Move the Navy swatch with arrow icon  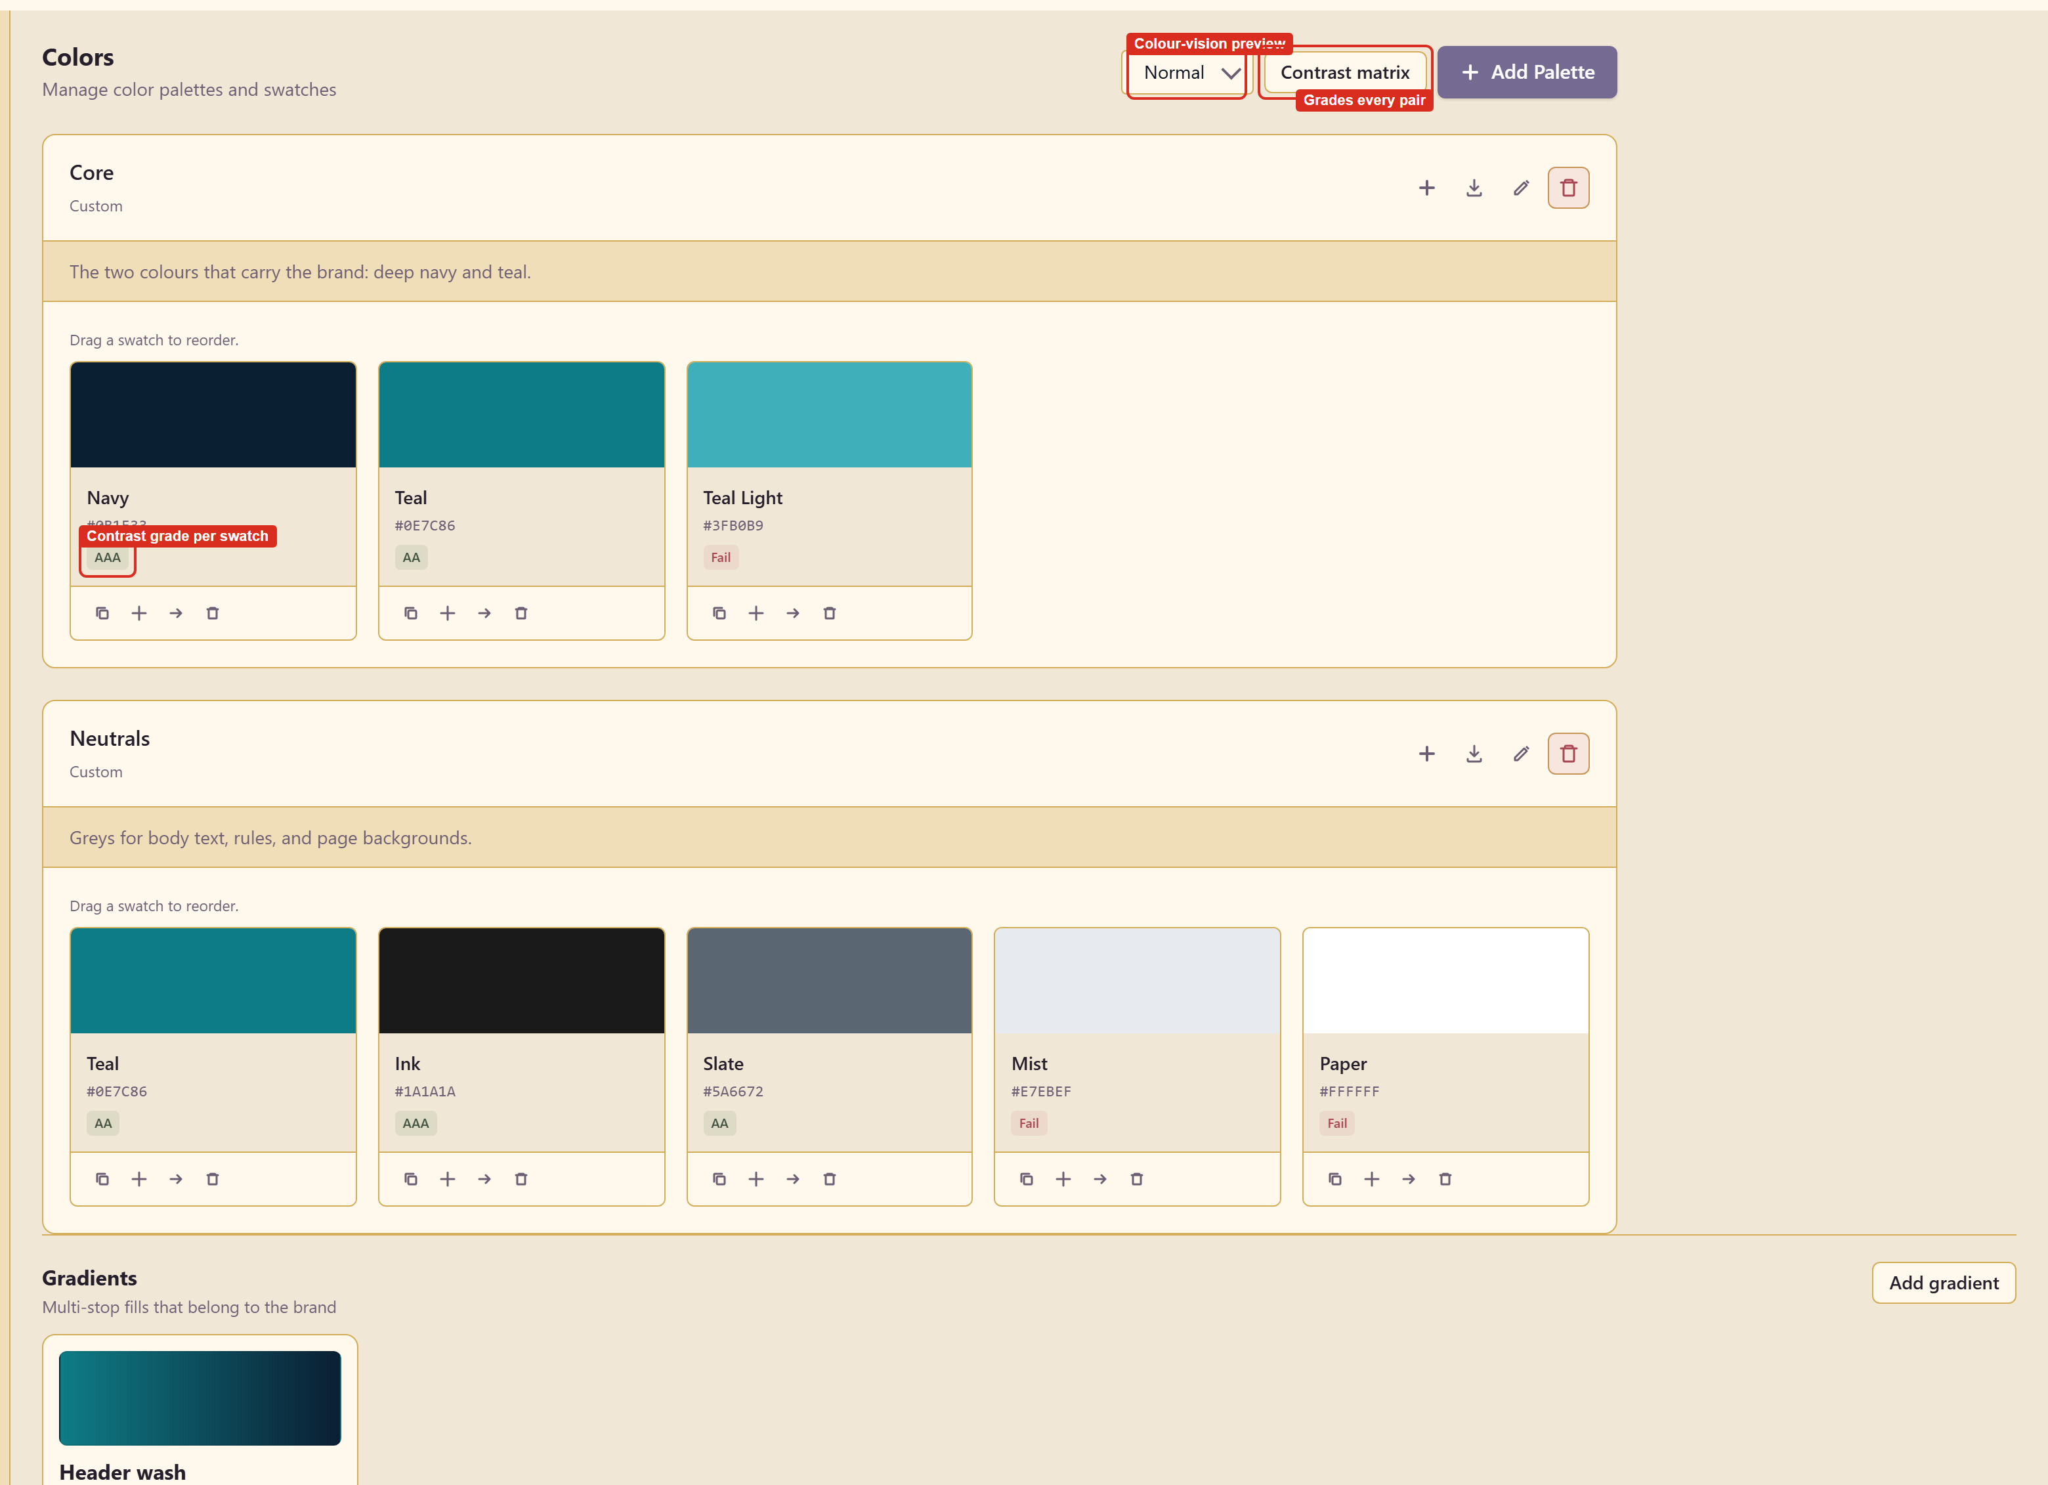tap(176, 613)
